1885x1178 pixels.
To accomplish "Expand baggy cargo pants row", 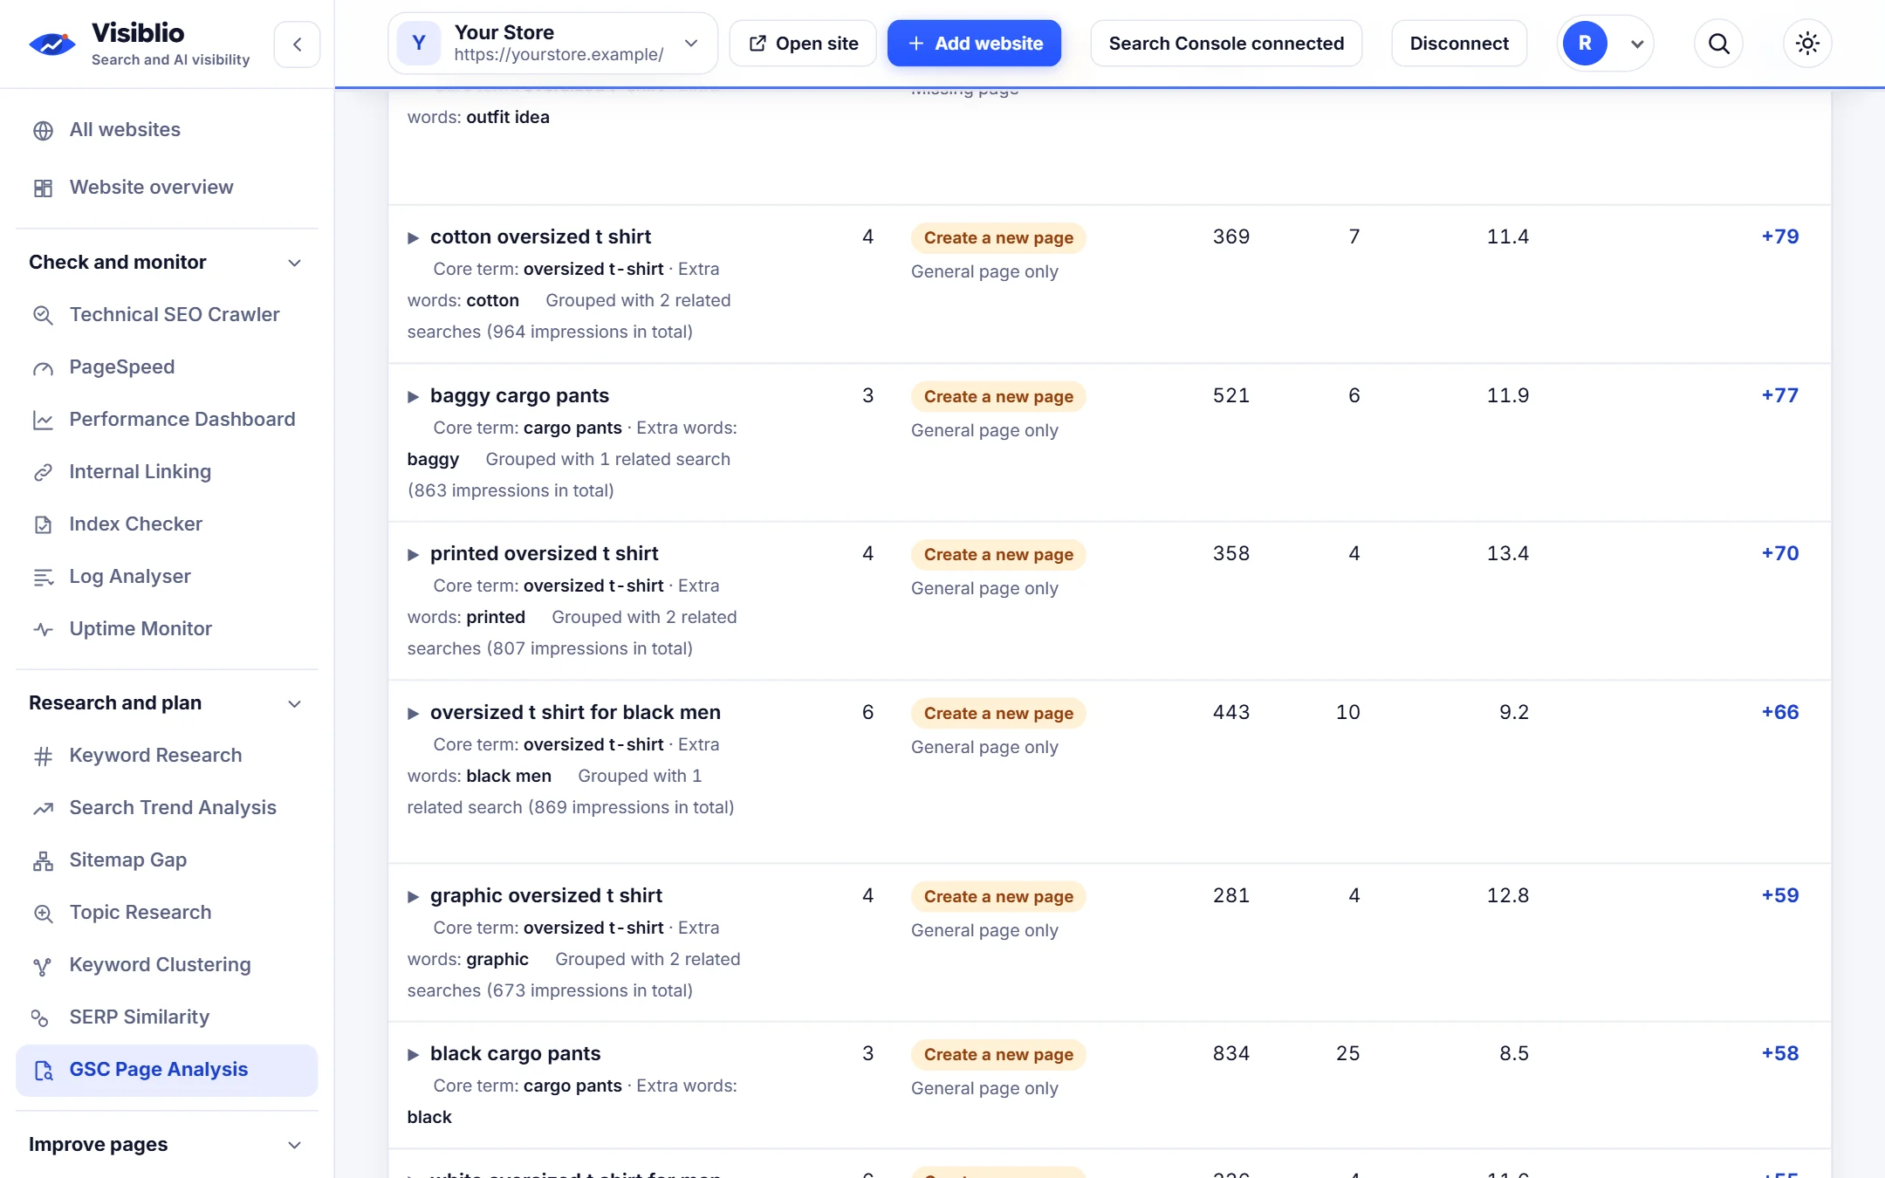I will coord(413,396).
